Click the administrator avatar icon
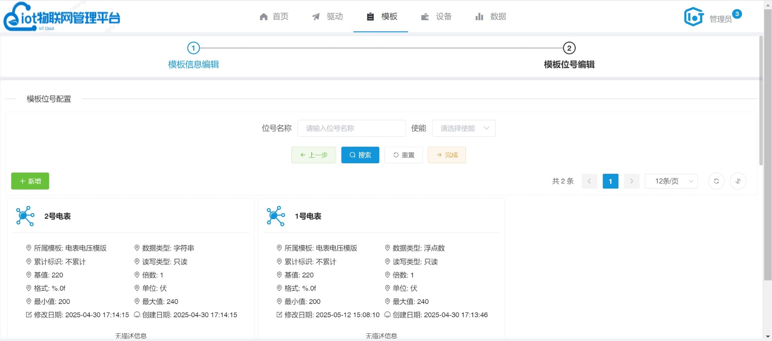The width and height of the screenshot is (772, 341). pos(694,17)
